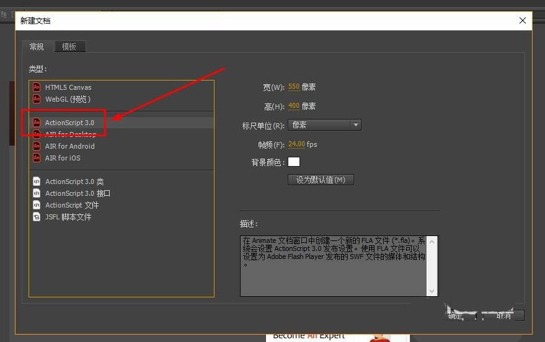Image resolution: width=545 pixels, height=342 pixels.
Task: Click the AIR for Android icon
Action: (37, 146)
